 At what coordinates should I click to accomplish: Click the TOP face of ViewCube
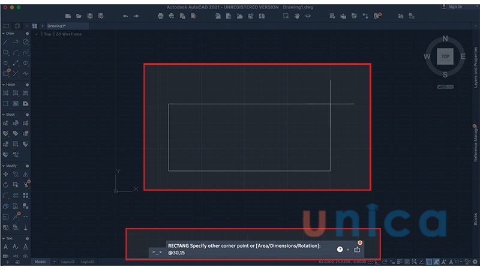pyautogui.click(x=445, y=56)
